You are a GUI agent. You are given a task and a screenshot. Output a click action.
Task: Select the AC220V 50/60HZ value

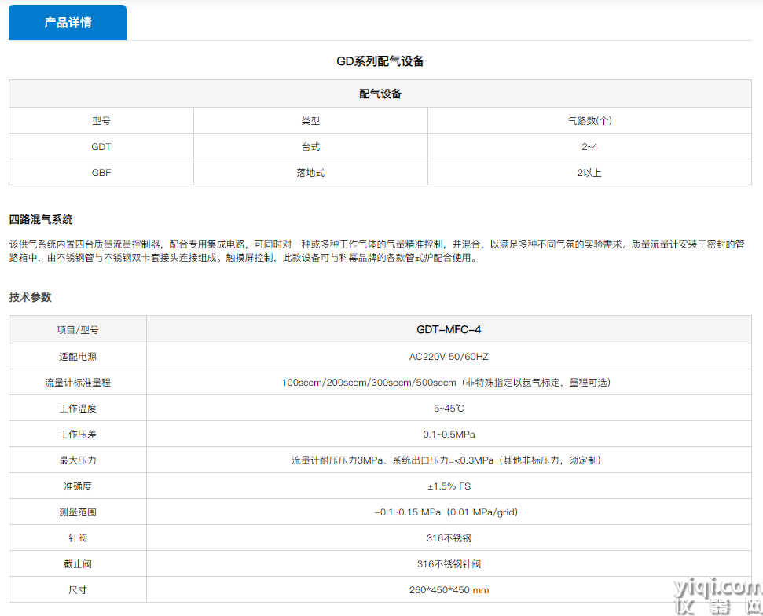coord(449,356)
